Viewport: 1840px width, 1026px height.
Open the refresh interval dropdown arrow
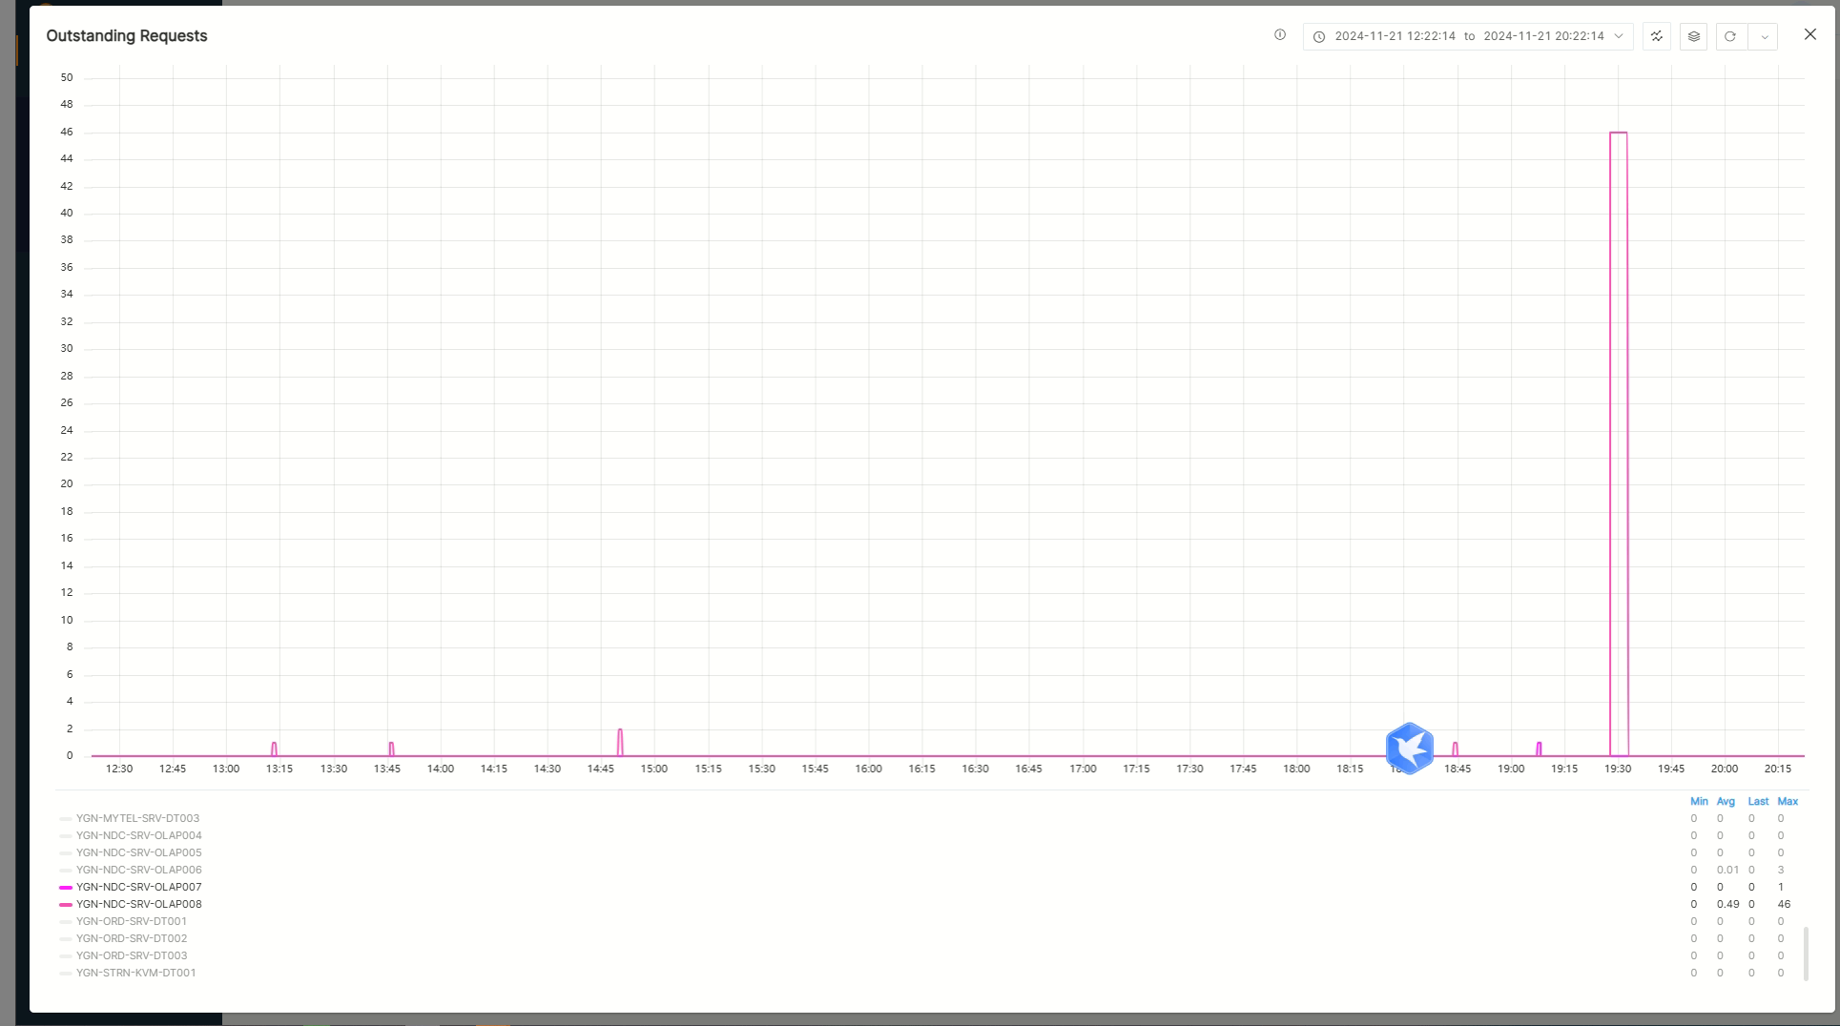[x=1765, y=37]
